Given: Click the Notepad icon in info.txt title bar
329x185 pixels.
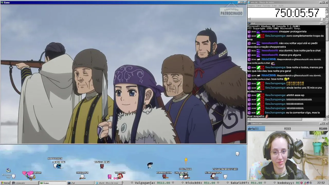Looking at the screenshot, I should click(x=249, y=2).
